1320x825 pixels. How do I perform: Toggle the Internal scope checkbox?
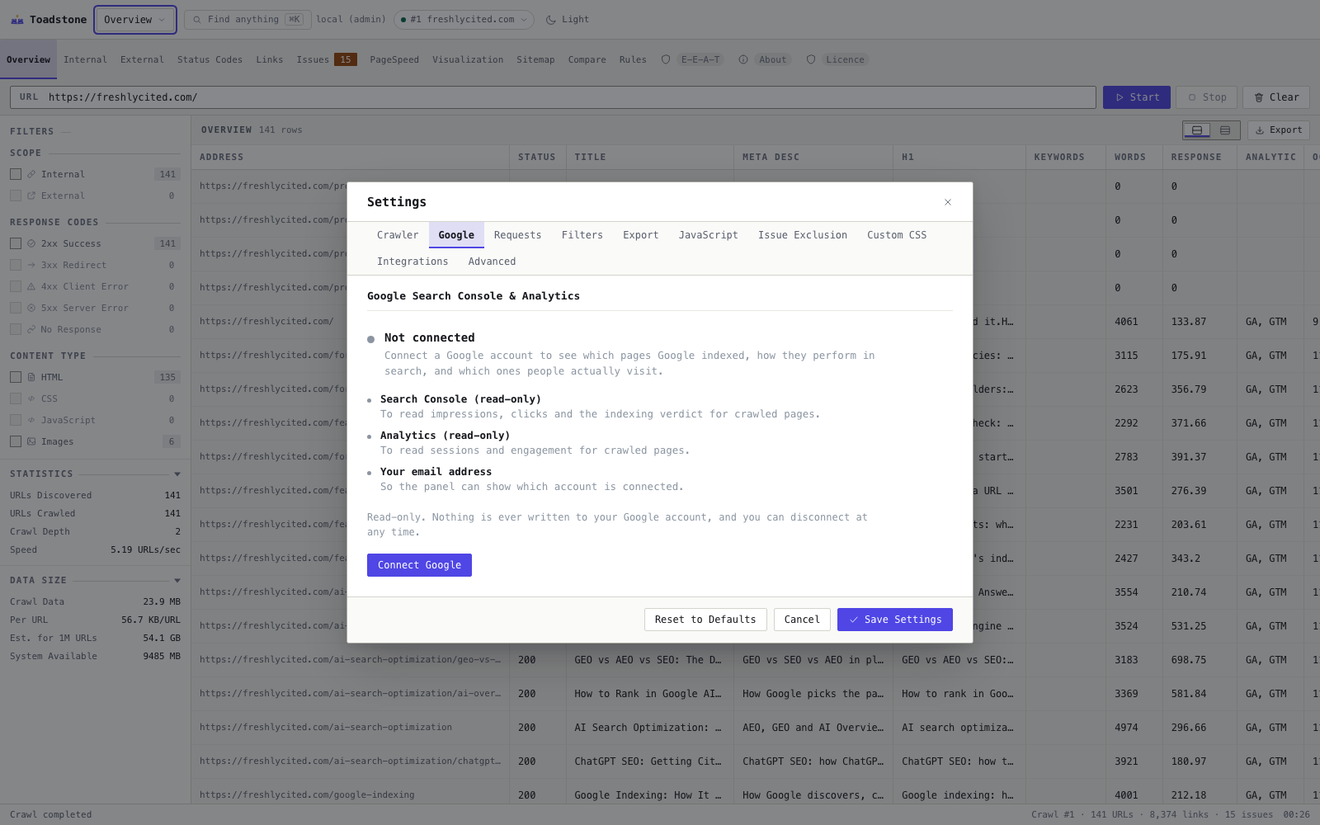coord(16,174)
